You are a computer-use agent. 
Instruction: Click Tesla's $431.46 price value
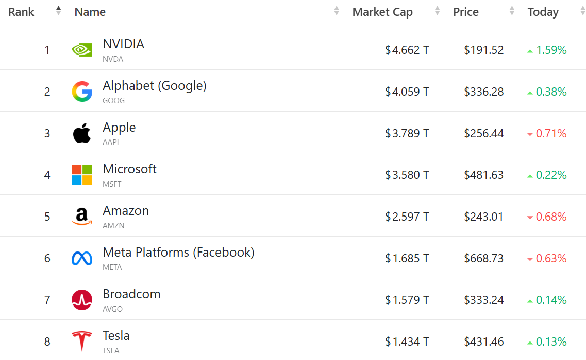click(483, 341)
